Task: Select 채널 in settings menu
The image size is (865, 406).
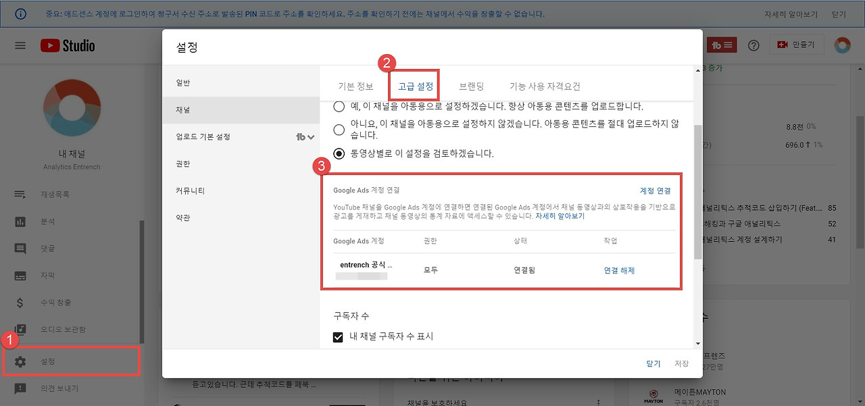Action: (241, 110)
